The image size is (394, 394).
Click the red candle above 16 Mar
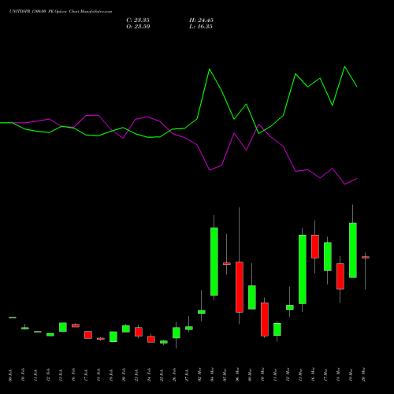[315, 247]
